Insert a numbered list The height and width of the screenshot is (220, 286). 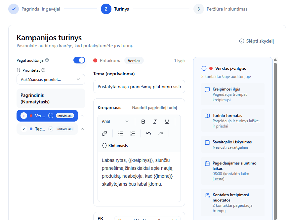[x=133, y=133]
